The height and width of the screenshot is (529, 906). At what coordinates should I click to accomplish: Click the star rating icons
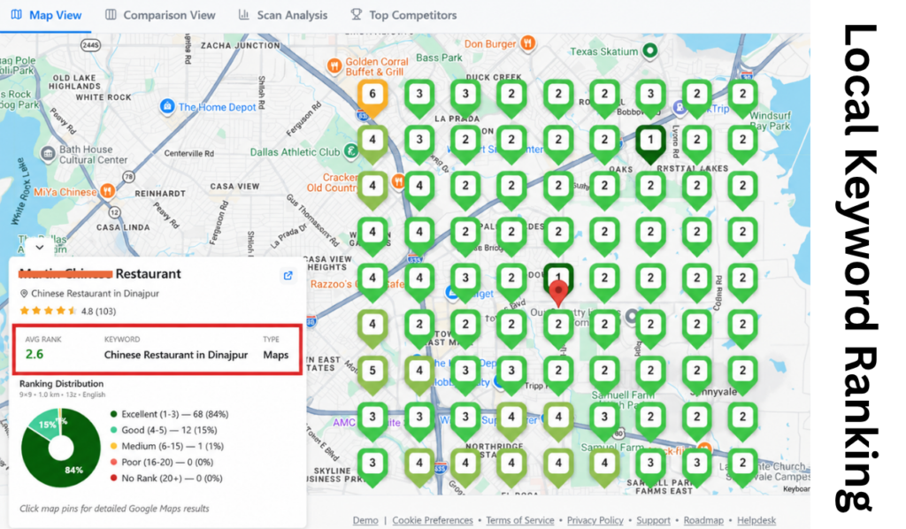tap(48, 310)
